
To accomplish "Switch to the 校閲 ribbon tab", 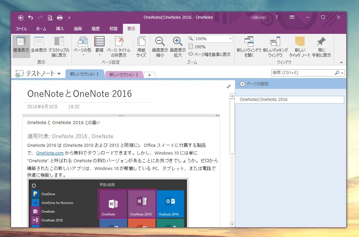I will point(113,28).
